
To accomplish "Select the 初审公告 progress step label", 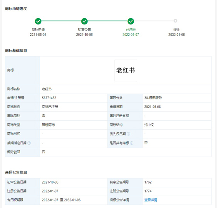I will 84,29.
